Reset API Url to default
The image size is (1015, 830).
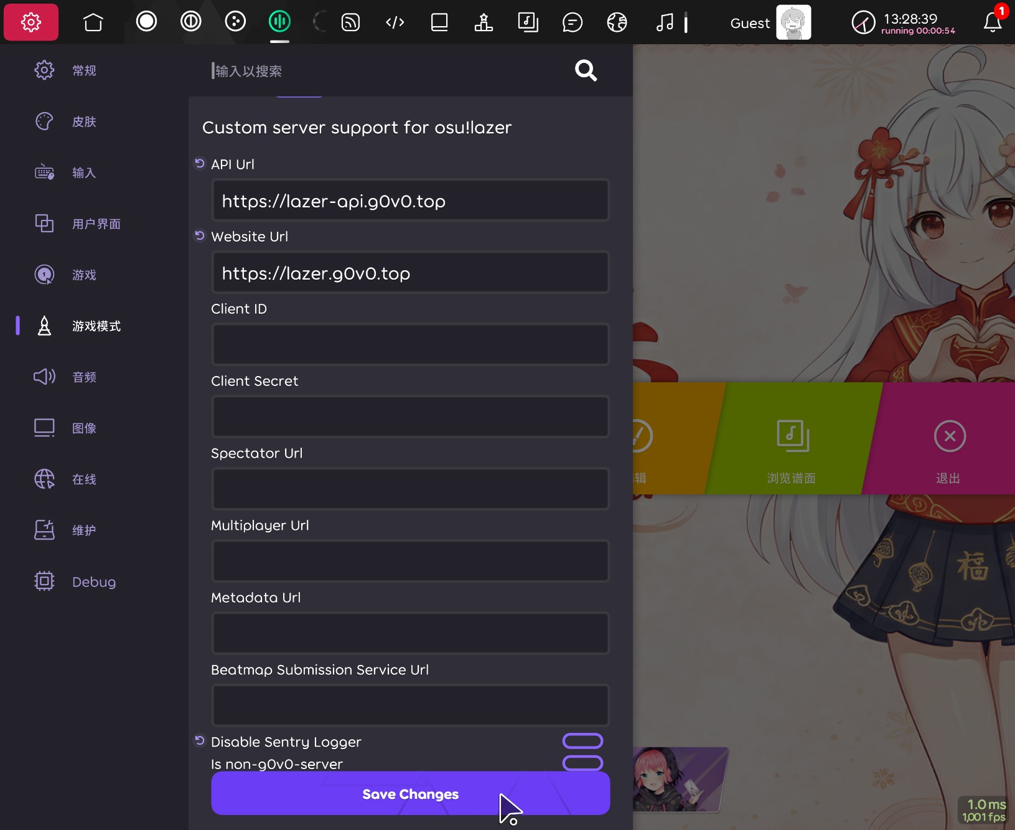tap(200, 163)
